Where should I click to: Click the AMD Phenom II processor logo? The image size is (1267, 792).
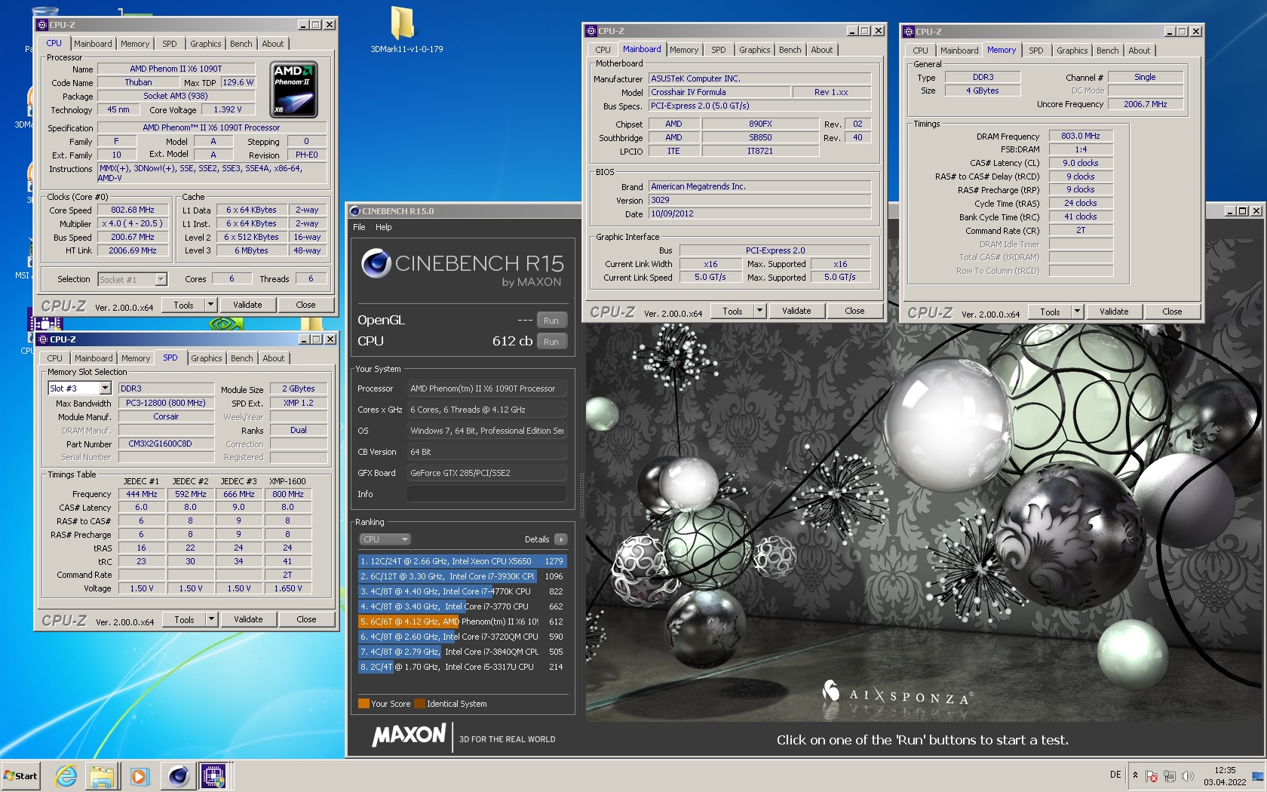(293, 89)
